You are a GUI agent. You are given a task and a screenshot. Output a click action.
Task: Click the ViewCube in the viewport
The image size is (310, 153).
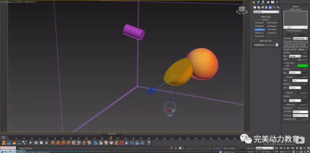[242, 11]
